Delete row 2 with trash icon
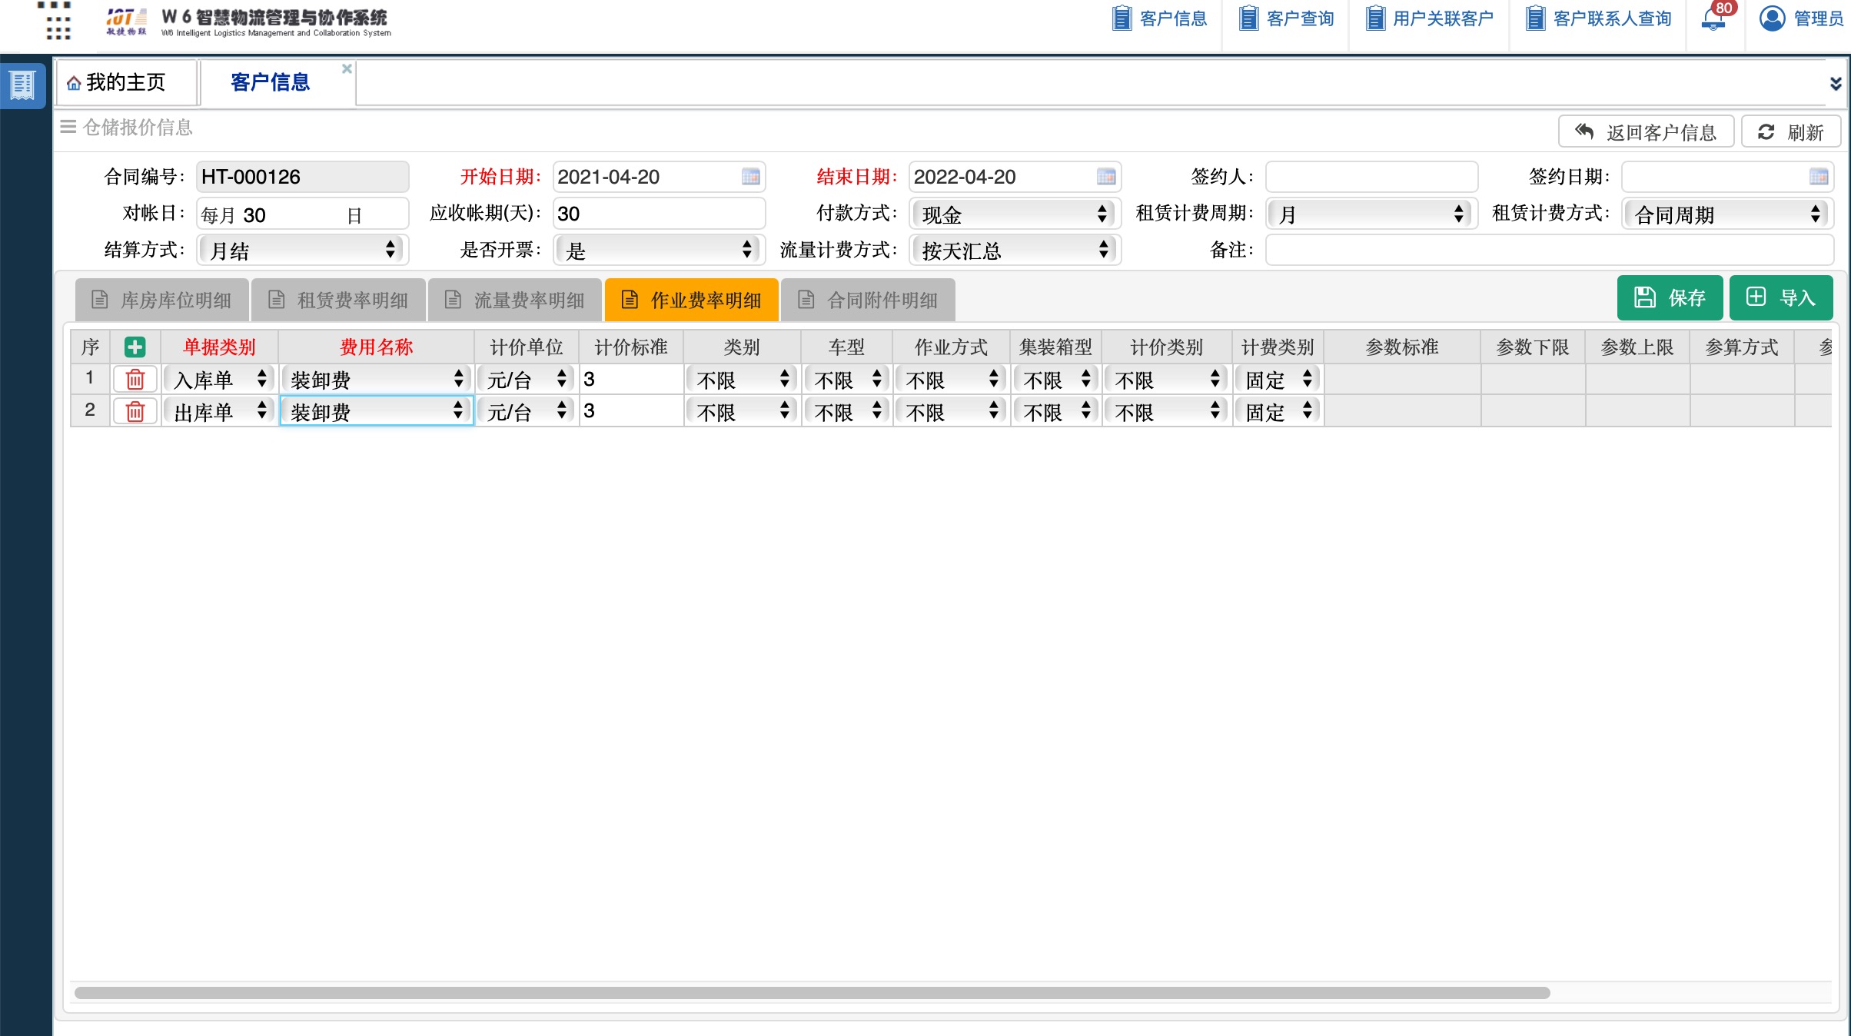Image resolution: width=1851 pixels, height=1036 pixels. pyautogui.click(x=135, y=412)
